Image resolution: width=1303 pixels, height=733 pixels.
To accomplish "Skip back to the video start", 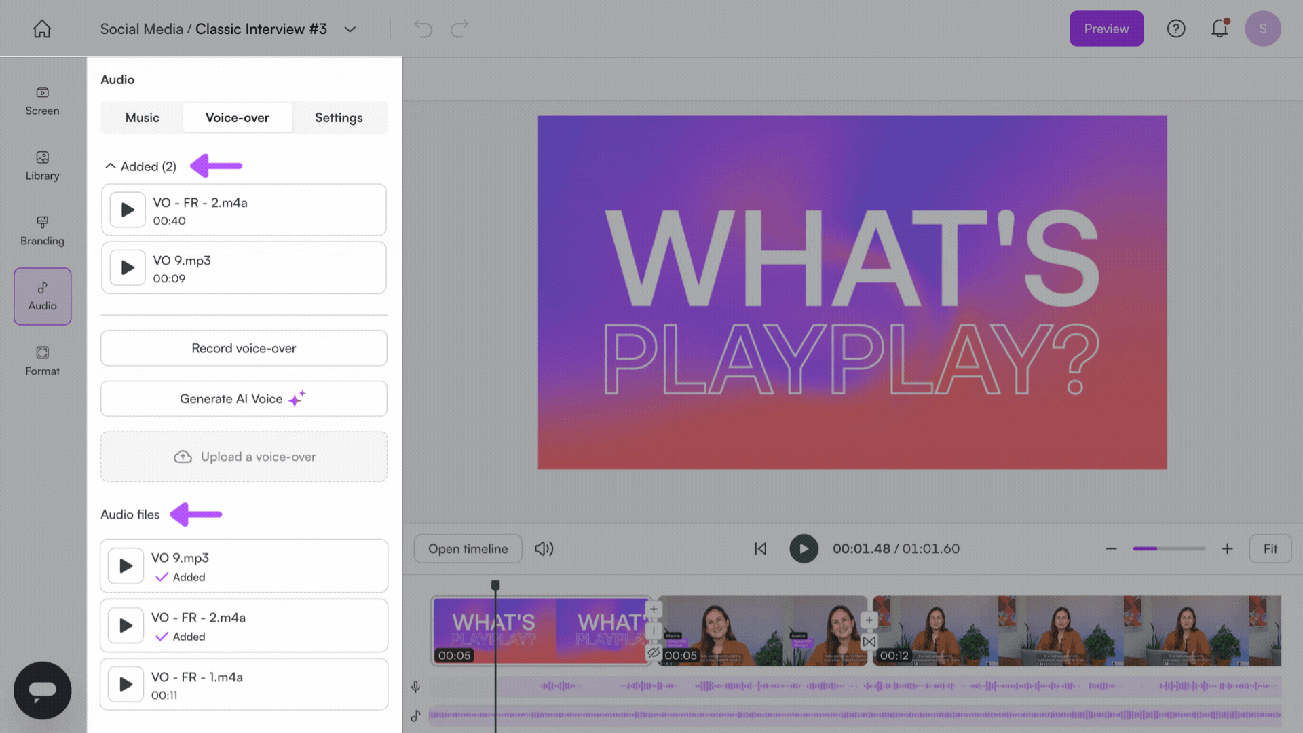I will tap(760, 548).
